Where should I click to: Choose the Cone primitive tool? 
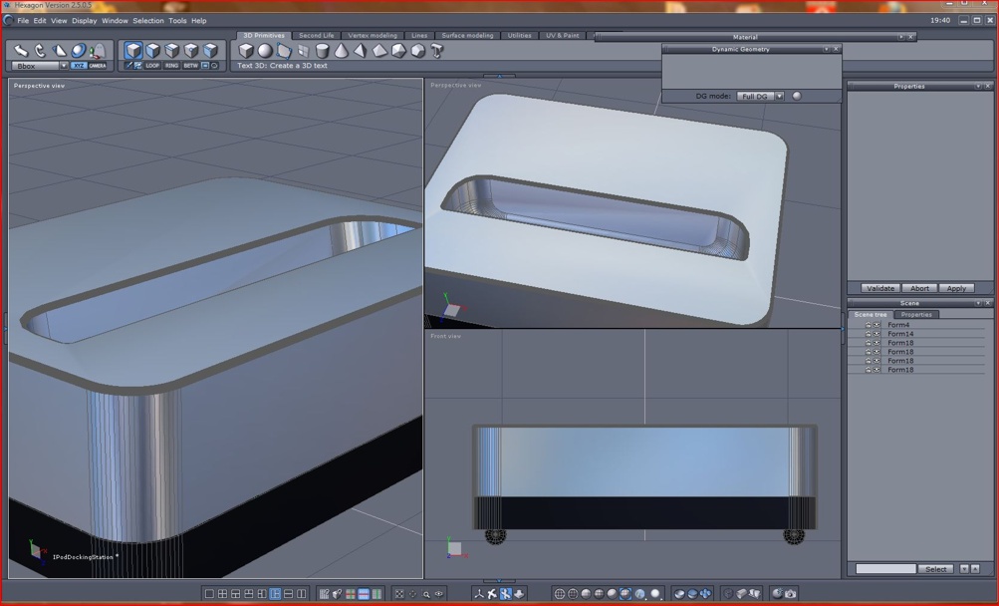tap(342, 51)
